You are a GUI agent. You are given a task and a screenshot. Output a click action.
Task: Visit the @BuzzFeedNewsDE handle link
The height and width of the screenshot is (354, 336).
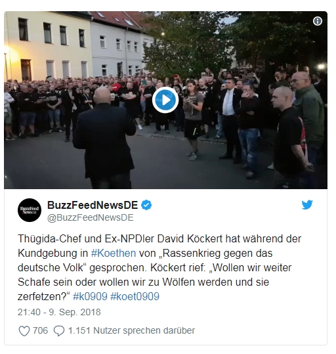click(91, 217)
